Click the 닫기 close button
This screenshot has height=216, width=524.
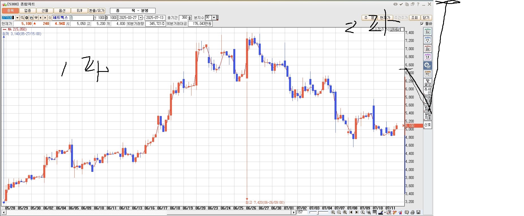coord(426,18)
